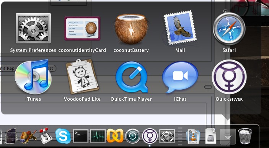Screen dimensions: 269x148
Task: Click the running Quicksilver icon in the Dock
Action: (x=150, y=136)
